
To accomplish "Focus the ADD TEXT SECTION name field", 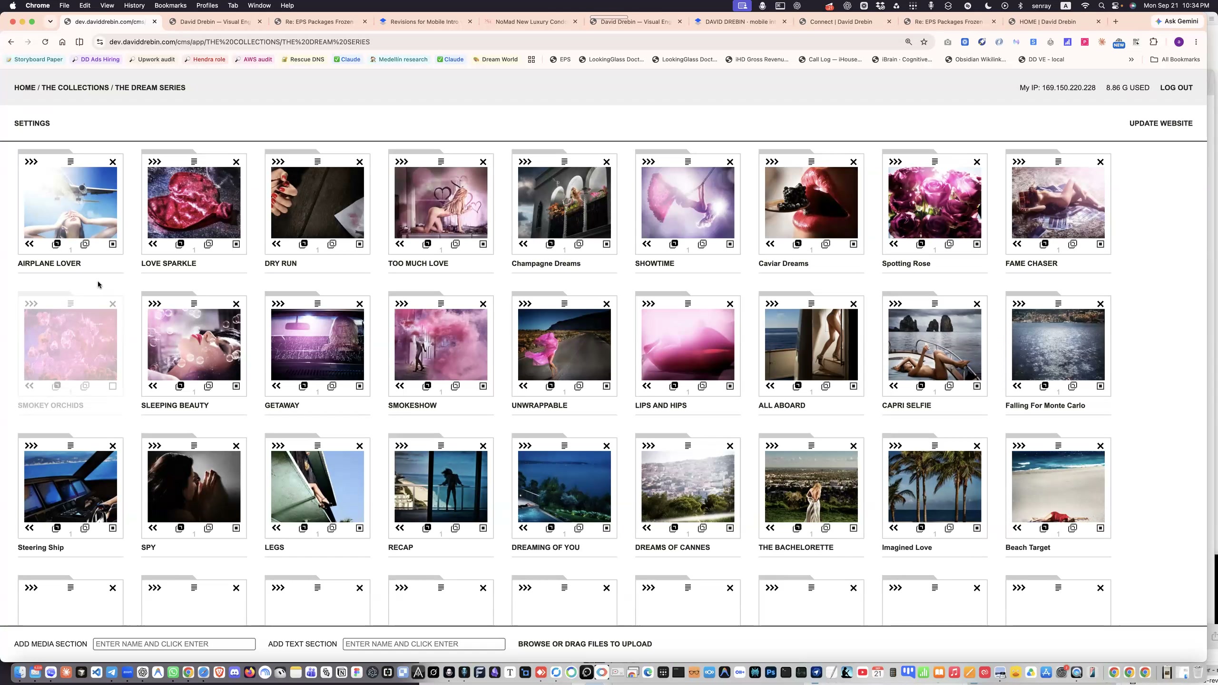I will click(424, 644).
